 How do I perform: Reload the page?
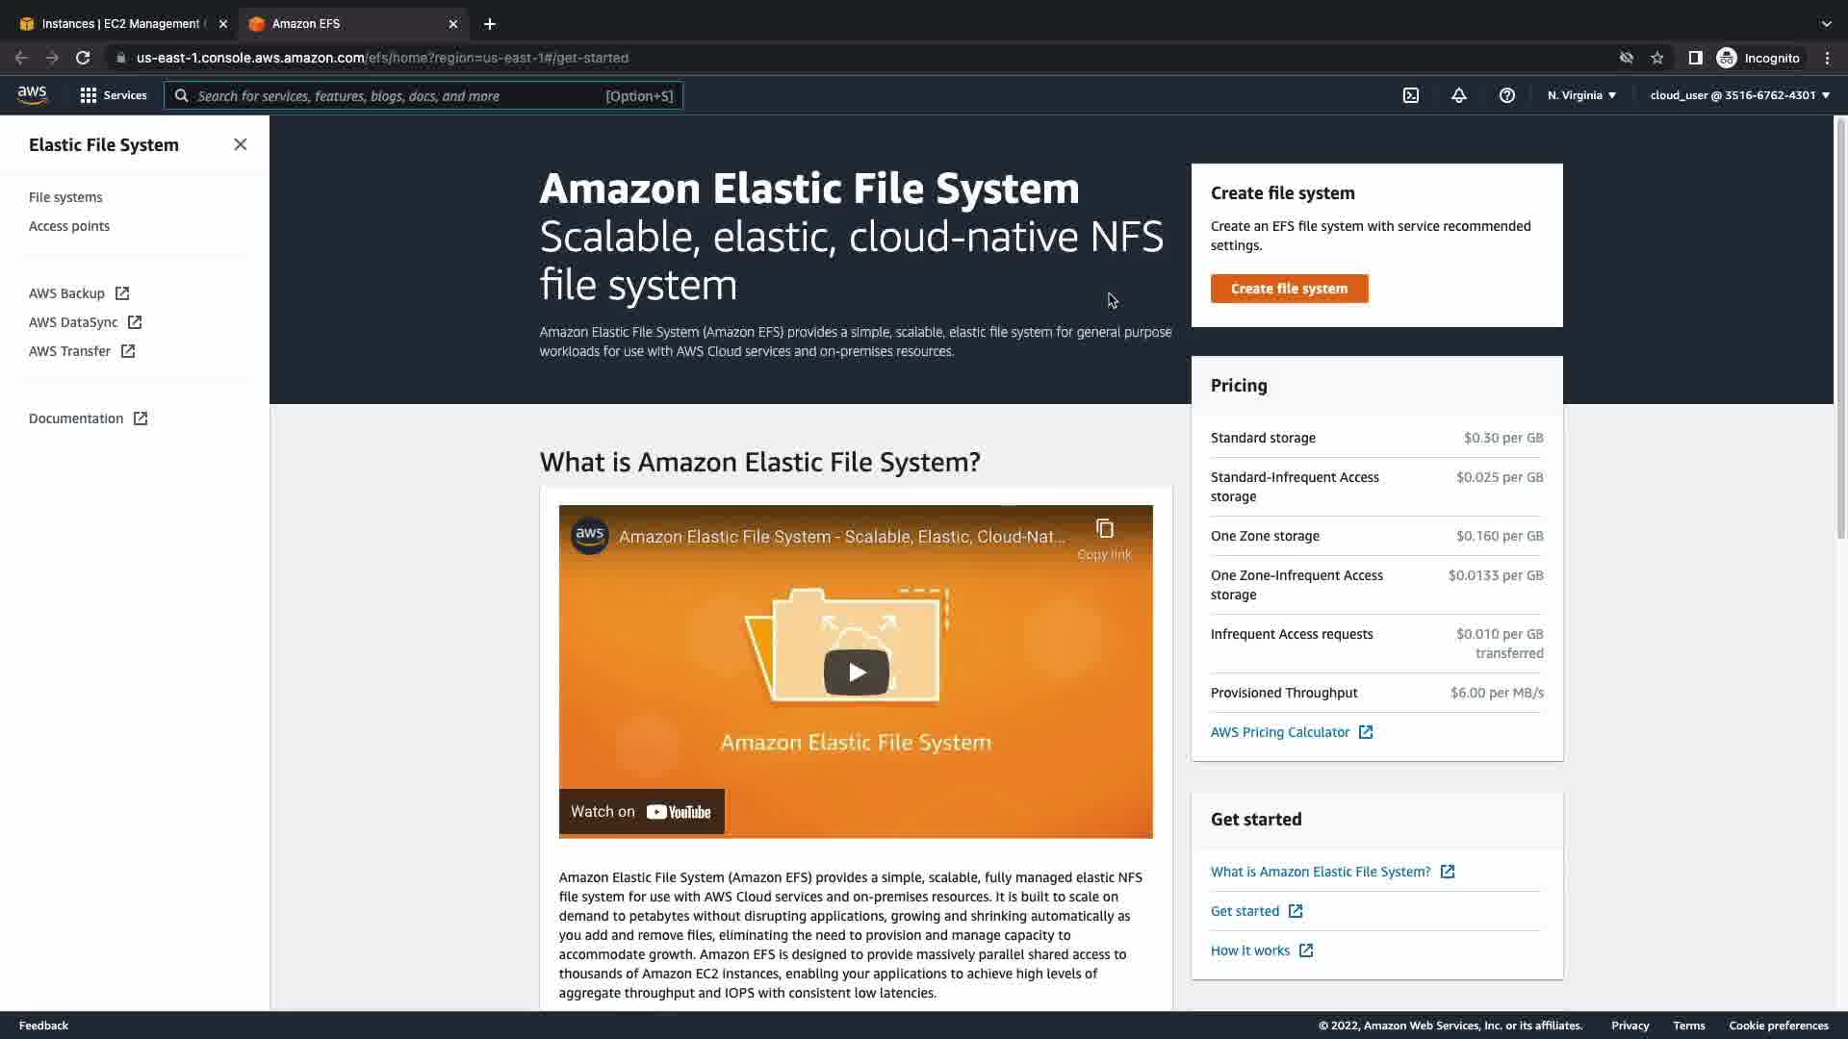tap(83, 58)
